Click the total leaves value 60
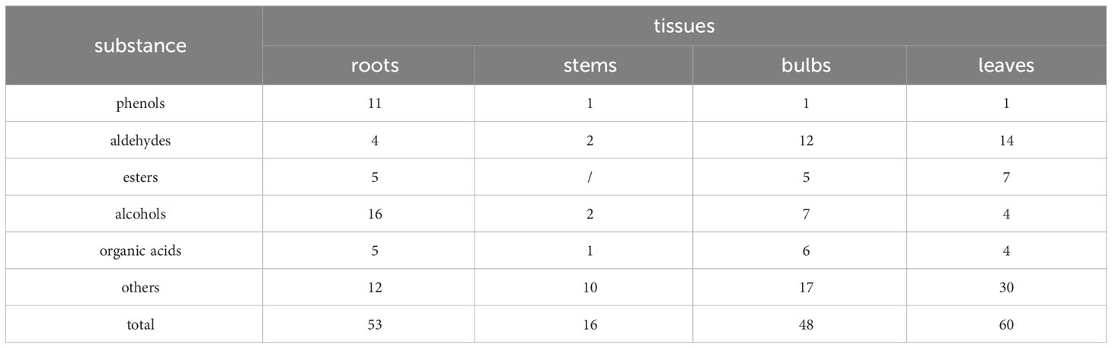Screen dimensions: 1112x348 click(1006, 324)
